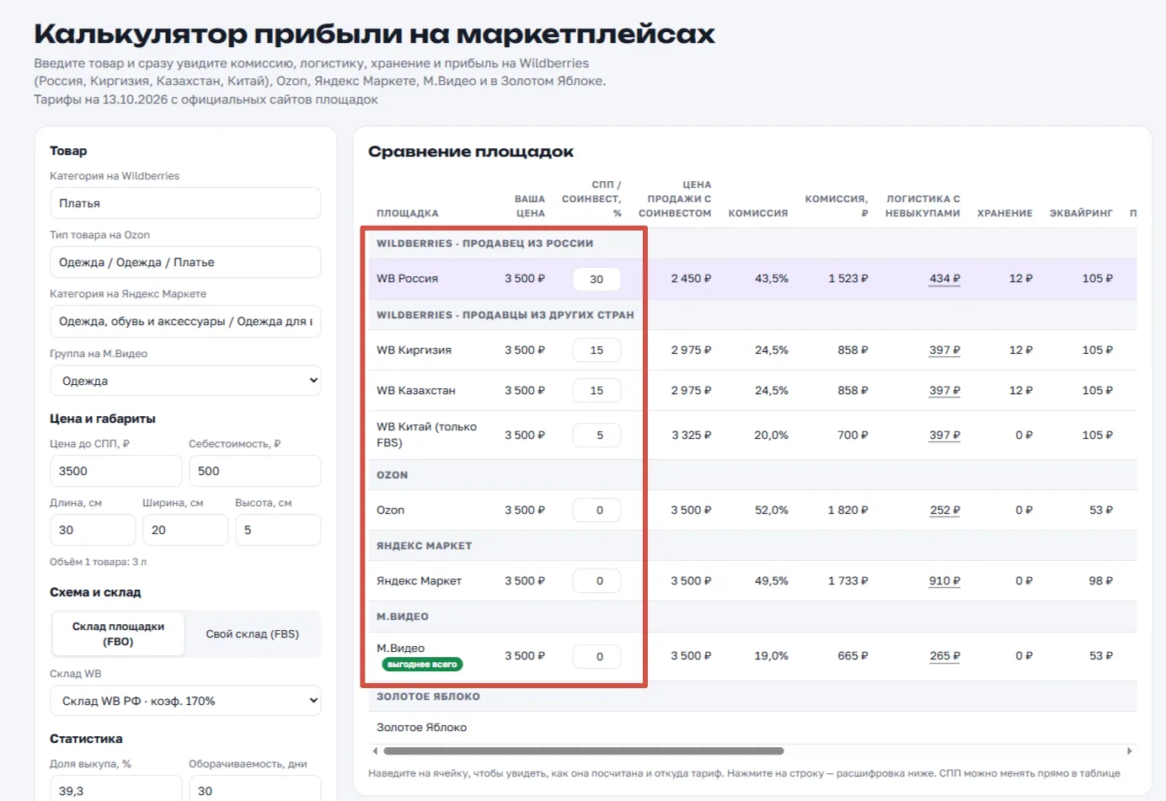Click the table's horizontal scrollbar thumb
This screenshot has height=801, width=1166.
pos(584,750)
